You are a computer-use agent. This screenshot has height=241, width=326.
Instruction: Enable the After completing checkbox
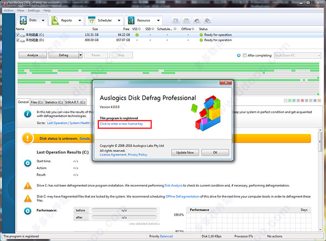(245, 55)
